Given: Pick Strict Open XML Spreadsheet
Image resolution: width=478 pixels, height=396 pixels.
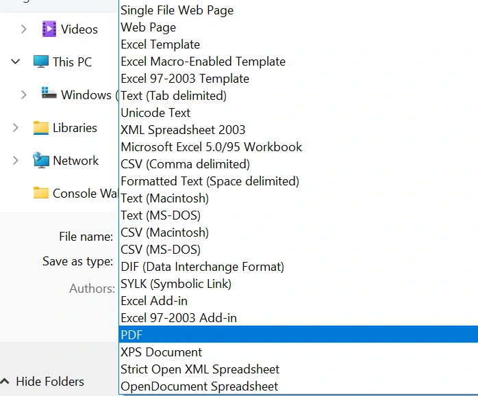Looking at the screenshot, I should click(299, 369).
